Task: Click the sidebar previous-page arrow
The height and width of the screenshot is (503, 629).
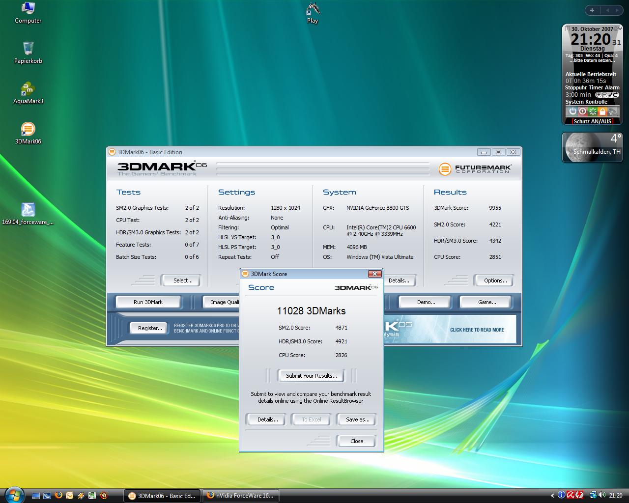Action: coord(607,10)
